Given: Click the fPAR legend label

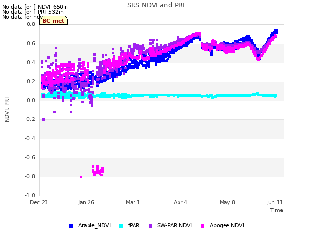Looking at the screenshot, I should (x=134, y=225).
